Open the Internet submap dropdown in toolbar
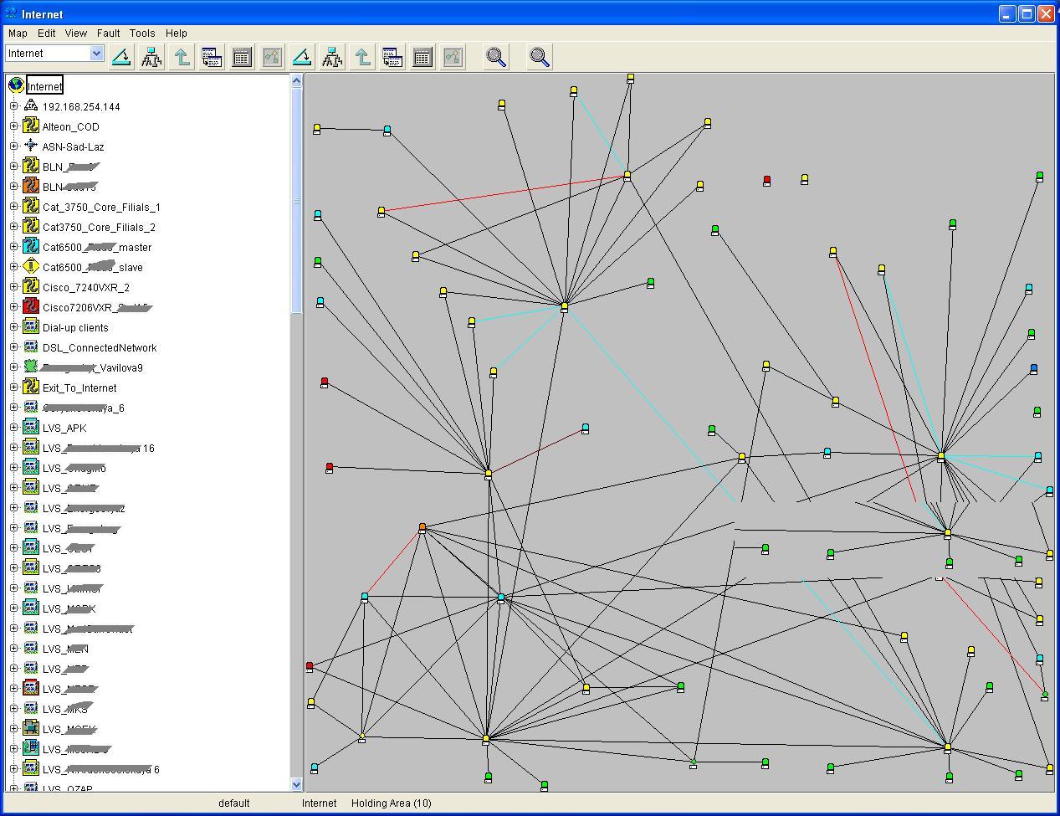Image resolution: width=1060 pixels, height=816 pixels. 96,54
